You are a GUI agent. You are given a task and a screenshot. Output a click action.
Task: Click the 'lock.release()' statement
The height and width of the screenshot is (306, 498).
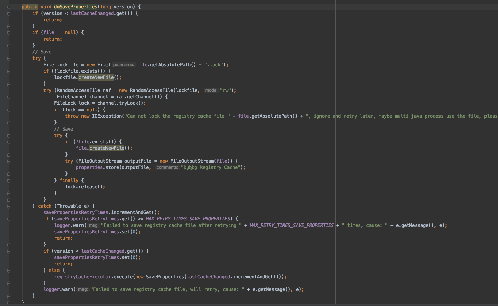[85, 187]
